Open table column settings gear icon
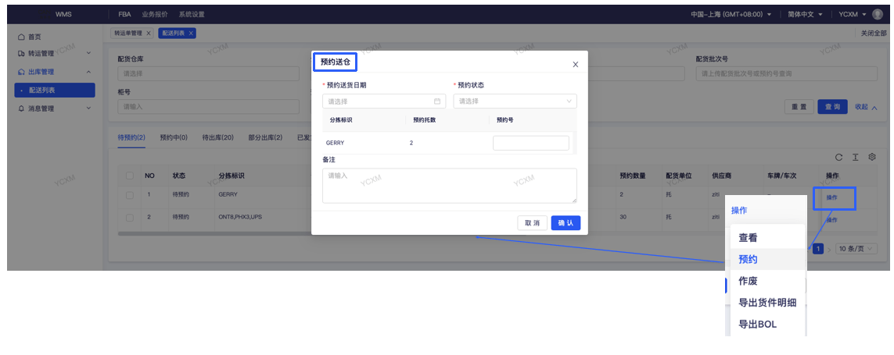 point(872,157)
